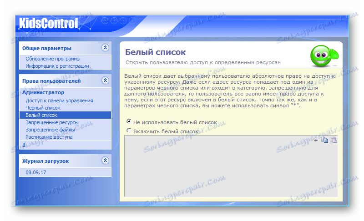Click 'Права пользователей' panel header
Screen dimensions: 364x221
tap(65, 81)
